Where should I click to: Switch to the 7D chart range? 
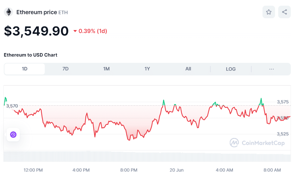65,69
